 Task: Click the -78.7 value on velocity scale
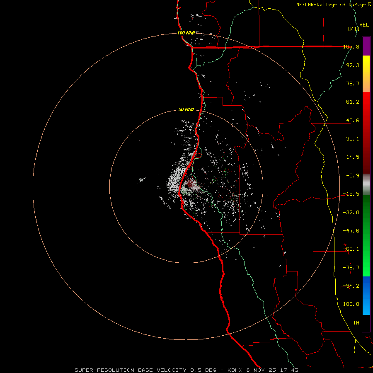[x=351, y=268]
